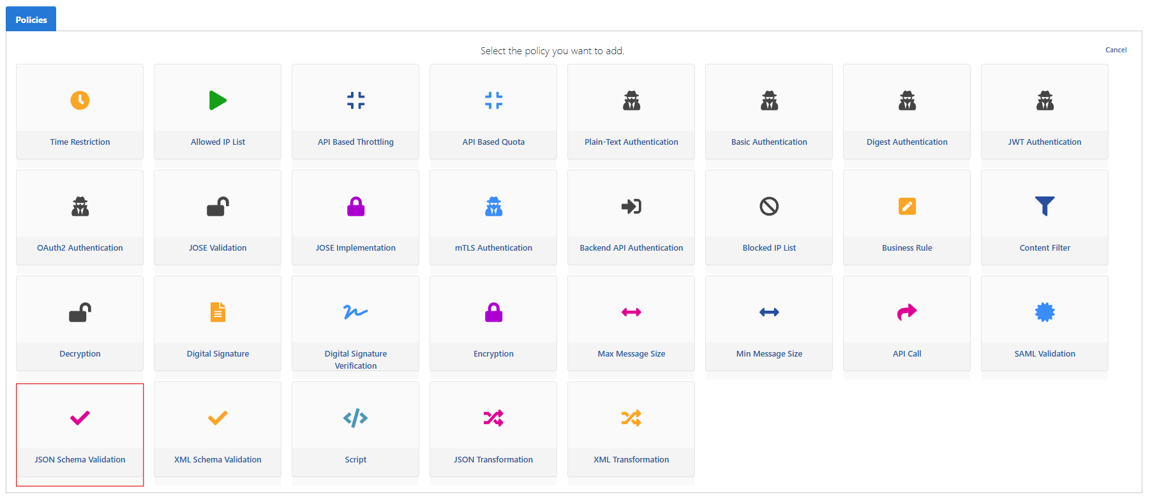The width and height of the screenshot is (1150, 502).
Task: Click the Backend API Authentication sign-in icon
Action: tap(631, 206)
